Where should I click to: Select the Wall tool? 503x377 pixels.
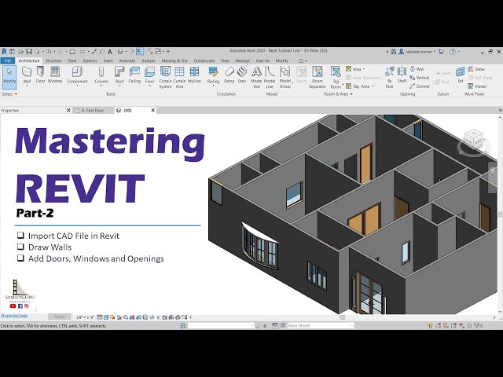[x=27, y=75]
